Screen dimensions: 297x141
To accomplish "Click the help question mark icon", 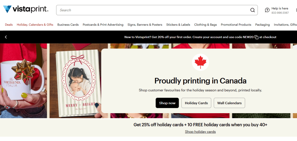I will 267,10.
